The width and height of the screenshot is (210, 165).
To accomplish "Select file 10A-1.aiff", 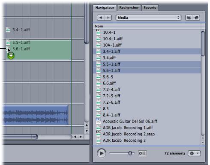I will click(147, 45).
